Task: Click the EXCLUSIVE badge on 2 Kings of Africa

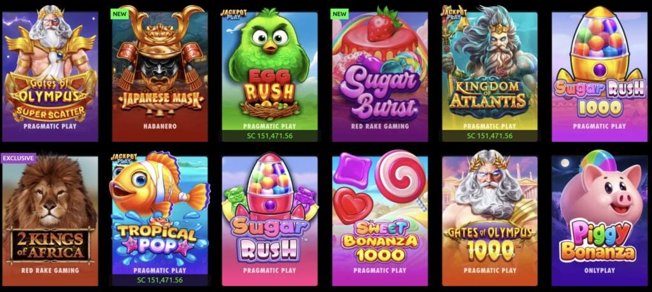Action: 18,158
